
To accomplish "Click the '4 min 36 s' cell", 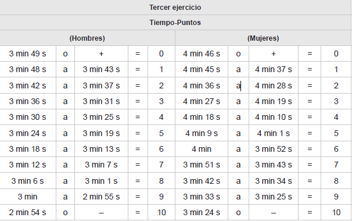I will point(202,85).
